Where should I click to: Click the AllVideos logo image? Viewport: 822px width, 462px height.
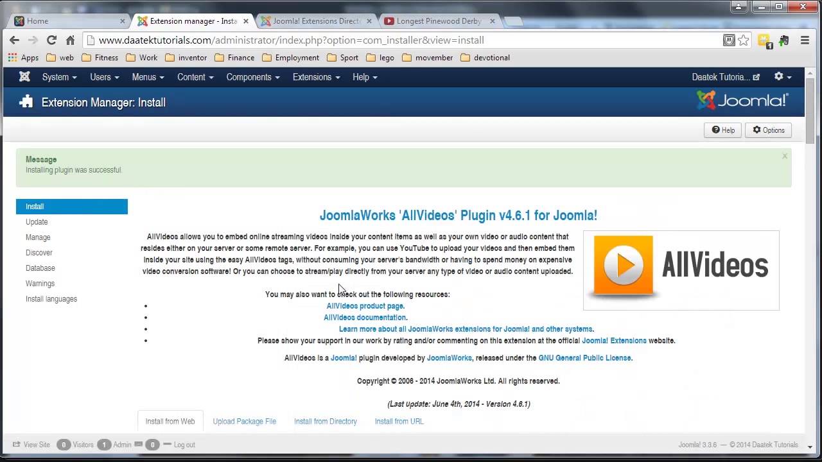[681, 270]
